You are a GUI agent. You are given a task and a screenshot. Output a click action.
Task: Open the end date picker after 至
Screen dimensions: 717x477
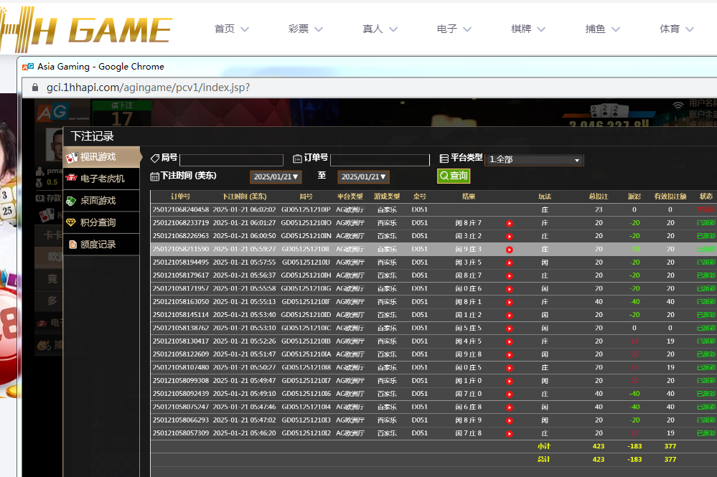tap(363, 176)
